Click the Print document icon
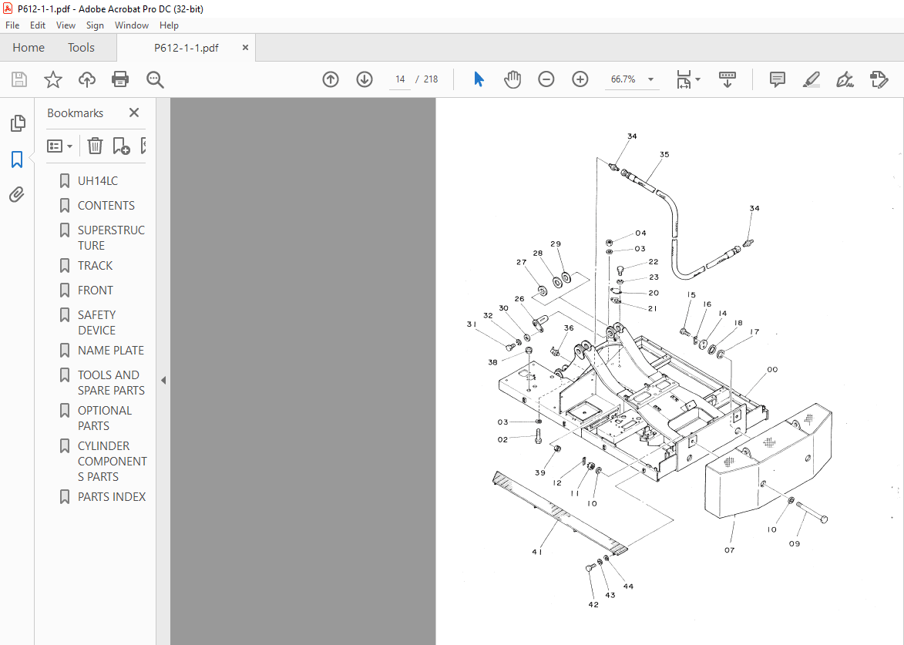 tap(120, 79)
